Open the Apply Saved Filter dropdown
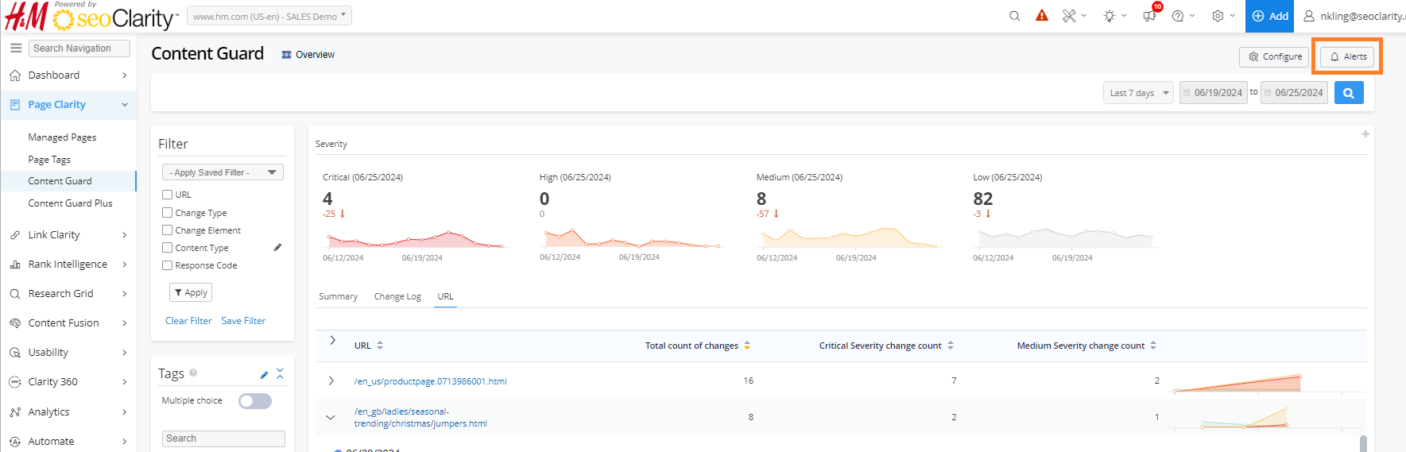 (x=223, y=172)
